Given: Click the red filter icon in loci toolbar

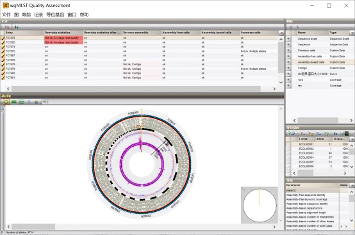Looking at the screenshot, I should (302, 133).
